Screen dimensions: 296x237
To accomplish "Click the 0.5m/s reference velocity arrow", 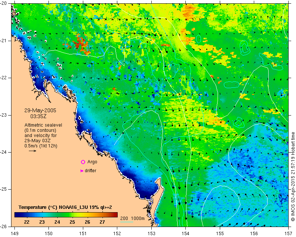I will 33,151.
